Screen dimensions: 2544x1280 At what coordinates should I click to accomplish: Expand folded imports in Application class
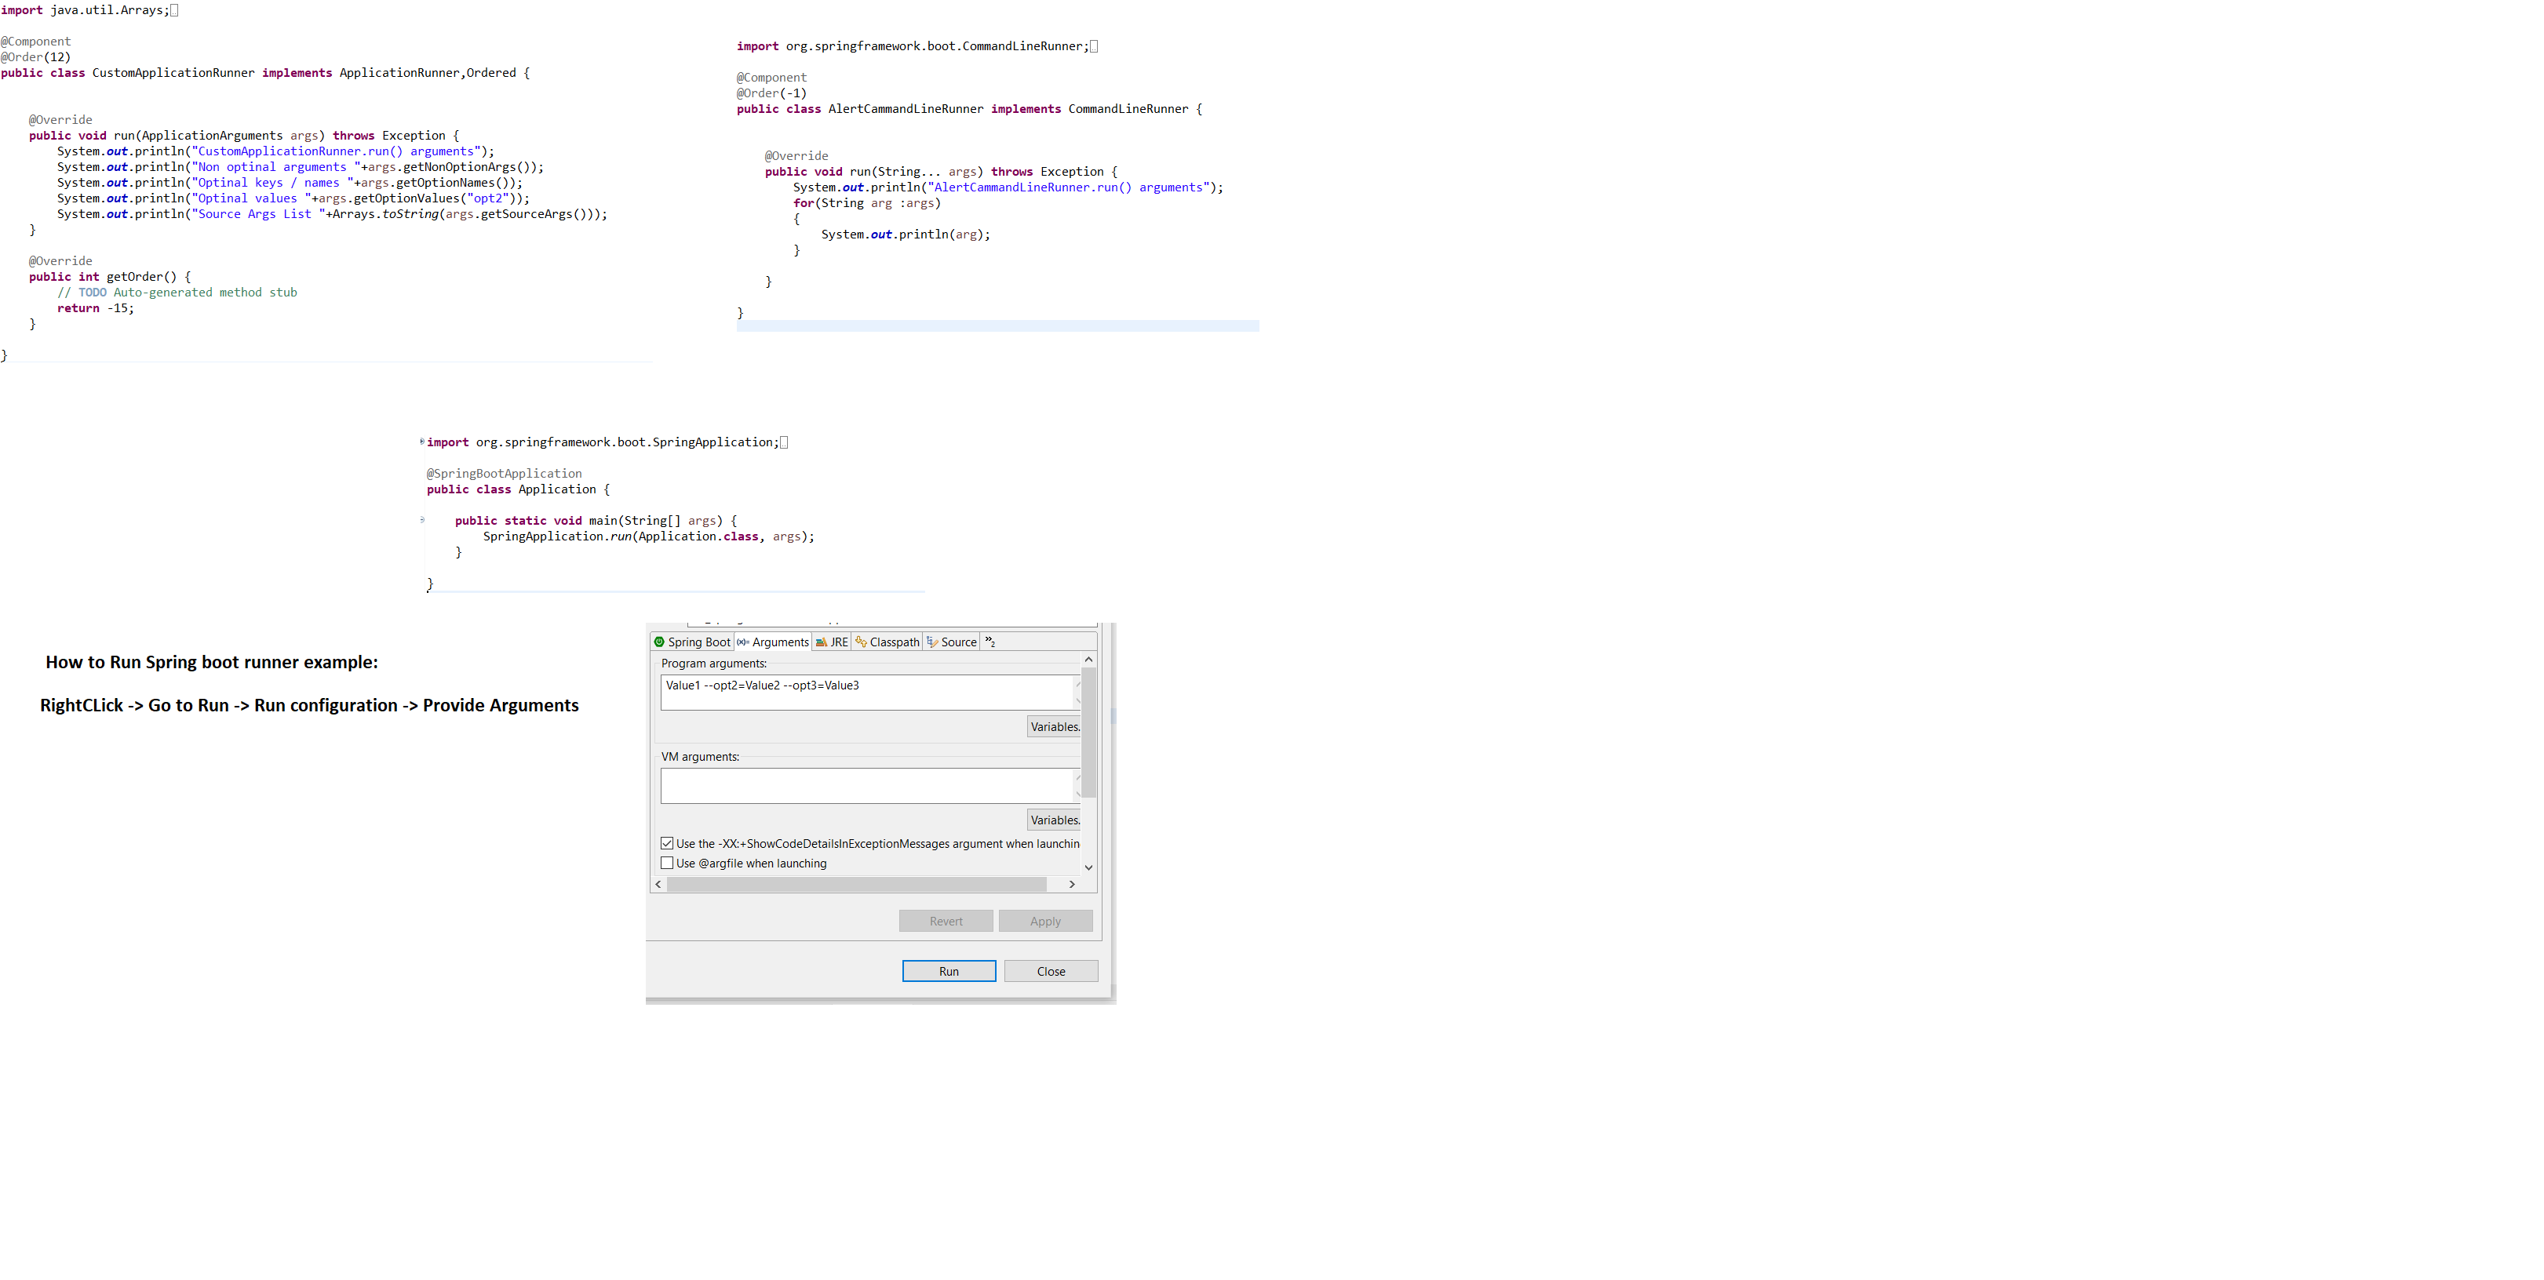tap(423, 441)
